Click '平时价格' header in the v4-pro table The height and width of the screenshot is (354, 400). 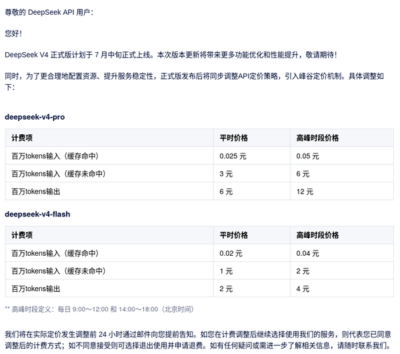coord(234,138)
